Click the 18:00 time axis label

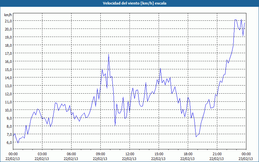coord(188,154)
